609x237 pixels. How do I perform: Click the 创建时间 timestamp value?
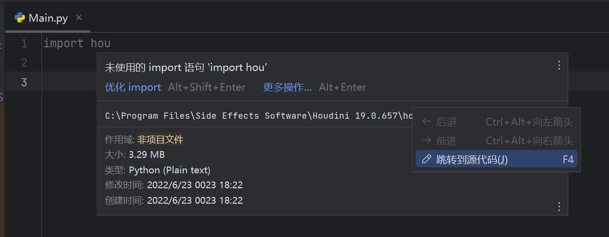point(195,200)
